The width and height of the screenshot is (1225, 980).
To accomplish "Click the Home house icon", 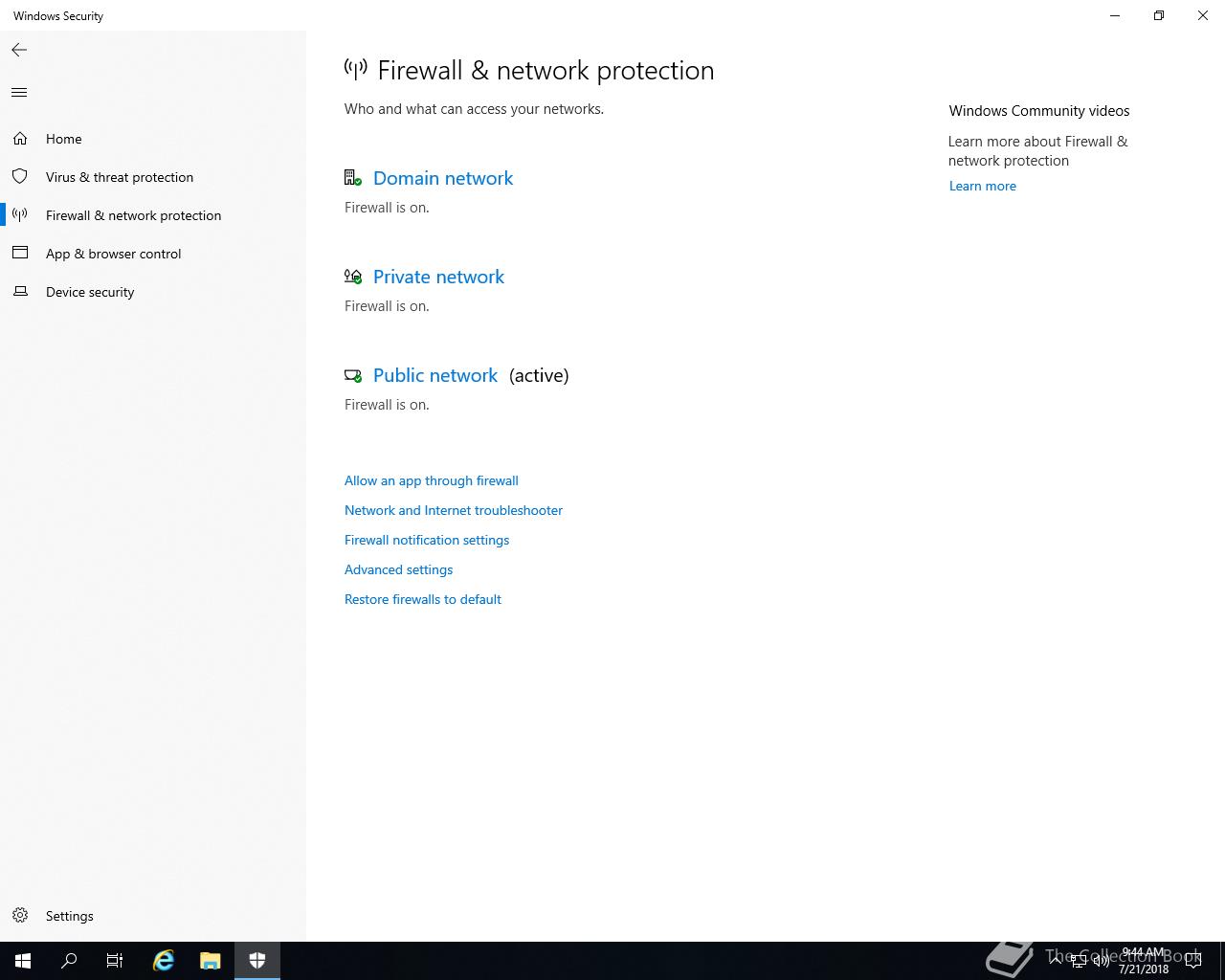I will tap(20, 139).
